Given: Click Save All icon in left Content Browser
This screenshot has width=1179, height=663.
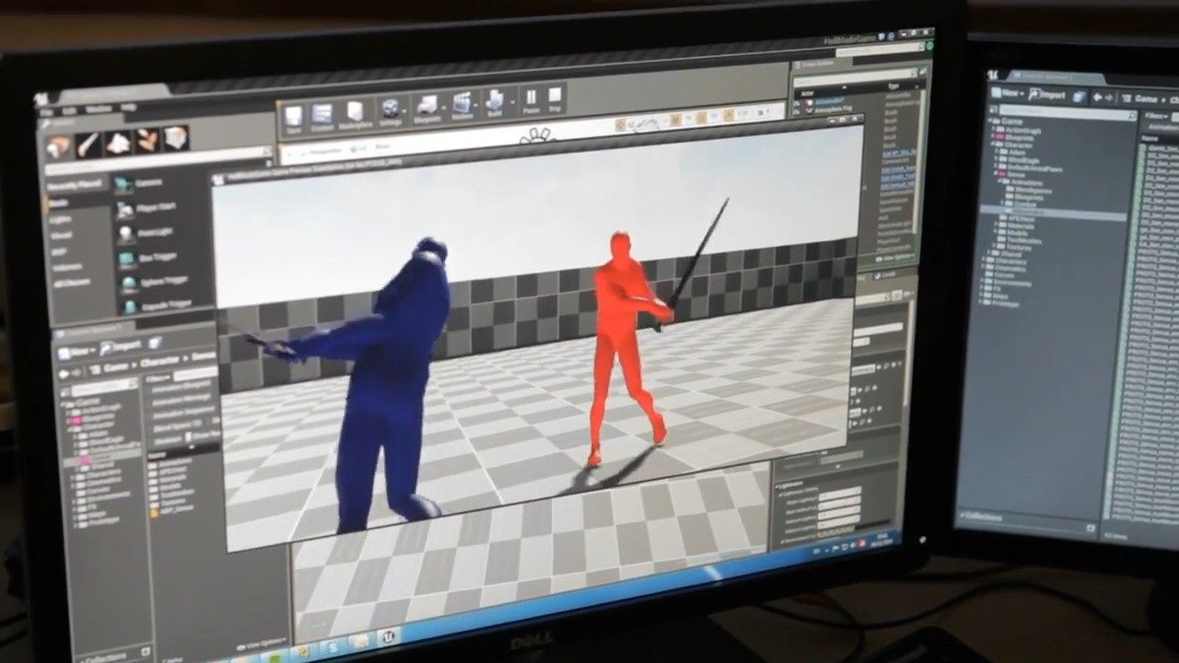Looking at the screenshot, I should pyautogui.click(x=156, y=343).
